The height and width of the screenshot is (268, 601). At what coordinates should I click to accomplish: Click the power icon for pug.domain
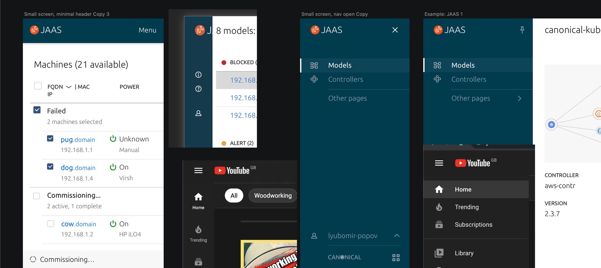click(x=113, y=139)
